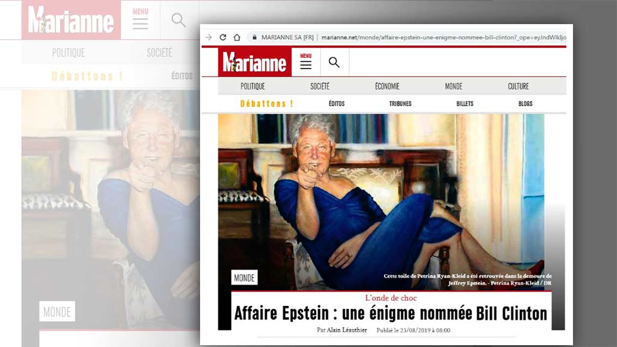Click the MONDE category tag on the article image
The width and height of the screenshot is (617, 347).
(245, 278)
